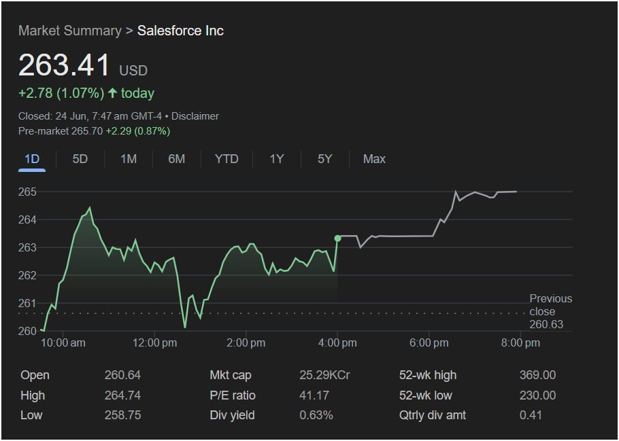619x441 pixels.
Task: Click the 260 y-axis label
Action: click(x=27, y=331)
